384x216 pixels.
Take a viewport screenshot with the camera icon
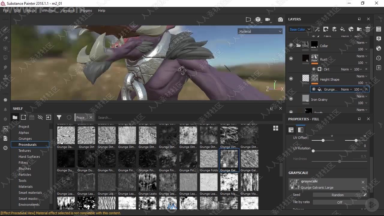[x=280, y=19]
